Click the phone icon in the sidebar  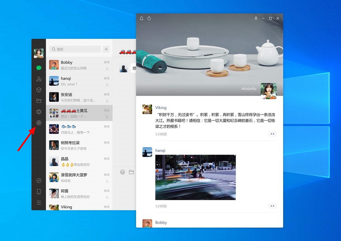click(x=38, y=191)
